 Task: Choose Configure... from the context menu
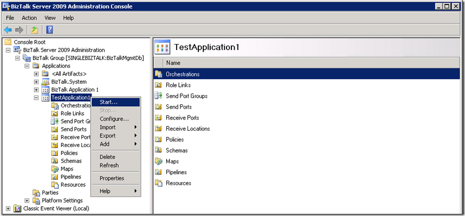tap(116, 119)
